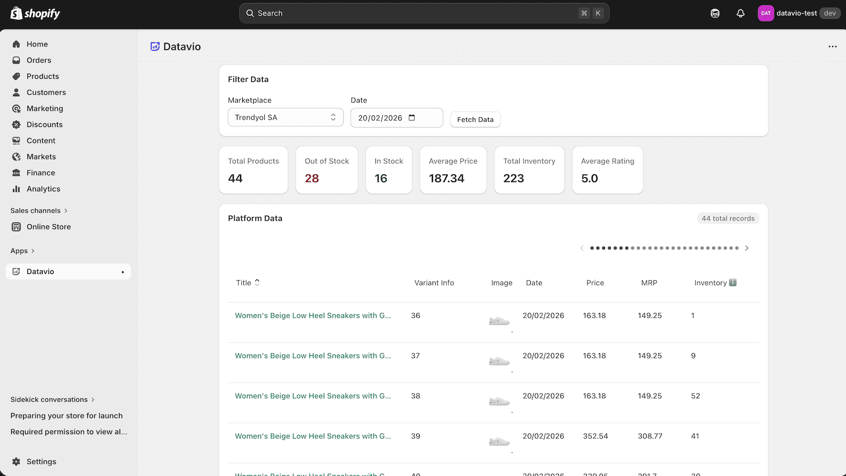
Task: Click the sneaker thumbnail for variant 36
Action: (499, 321)
